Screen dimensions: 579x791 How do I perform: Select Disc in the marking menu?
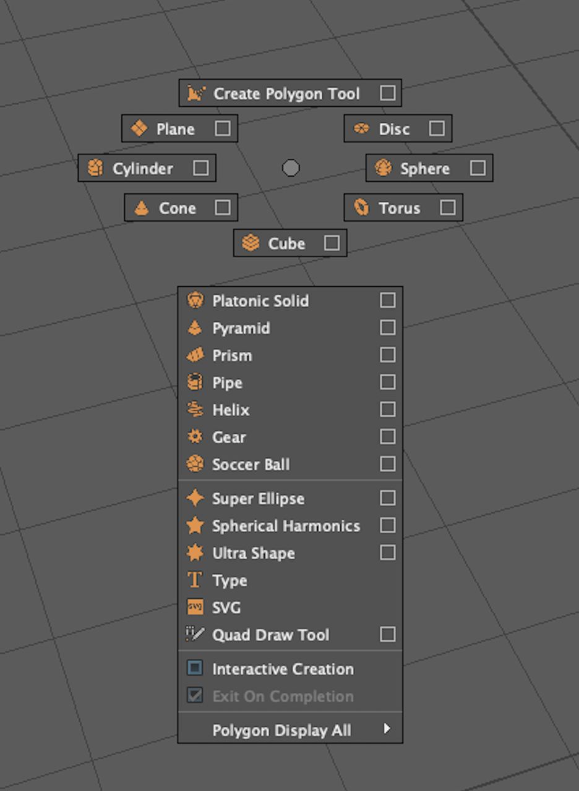tap(398, 128)
